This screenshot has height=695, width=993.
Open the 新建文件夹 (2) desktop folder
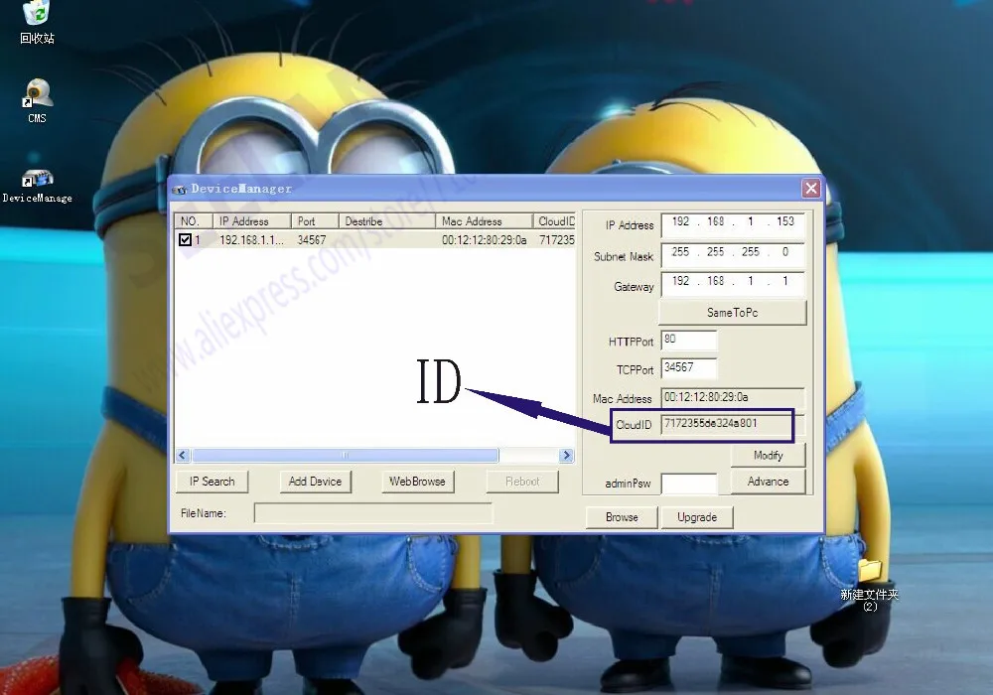870,584
